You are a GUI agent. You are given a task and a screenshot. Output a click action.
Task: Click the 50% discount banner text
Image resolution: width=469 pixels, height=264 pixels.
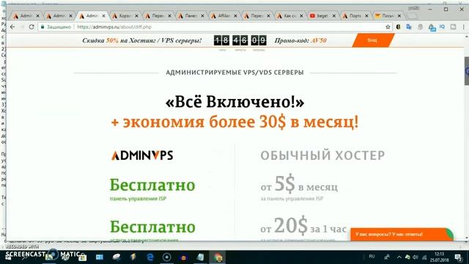[141, 40]
